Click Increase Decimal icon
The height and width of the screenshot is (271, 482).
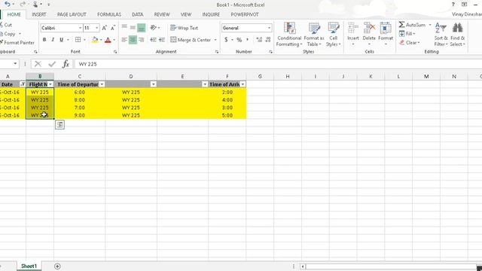[259, 40]
